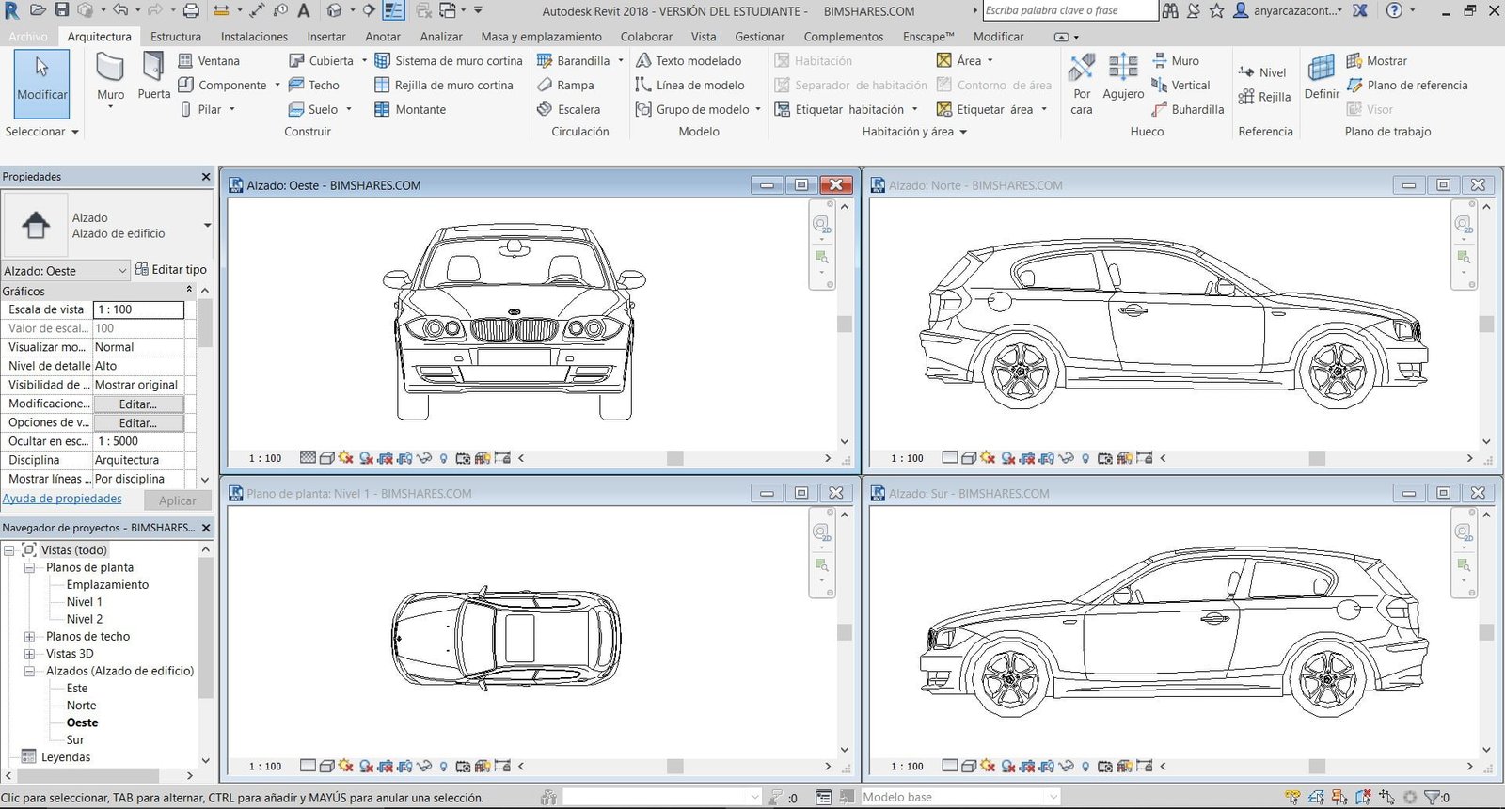
Task: Select Sur elevation in project browser
Action: (75, 740)
